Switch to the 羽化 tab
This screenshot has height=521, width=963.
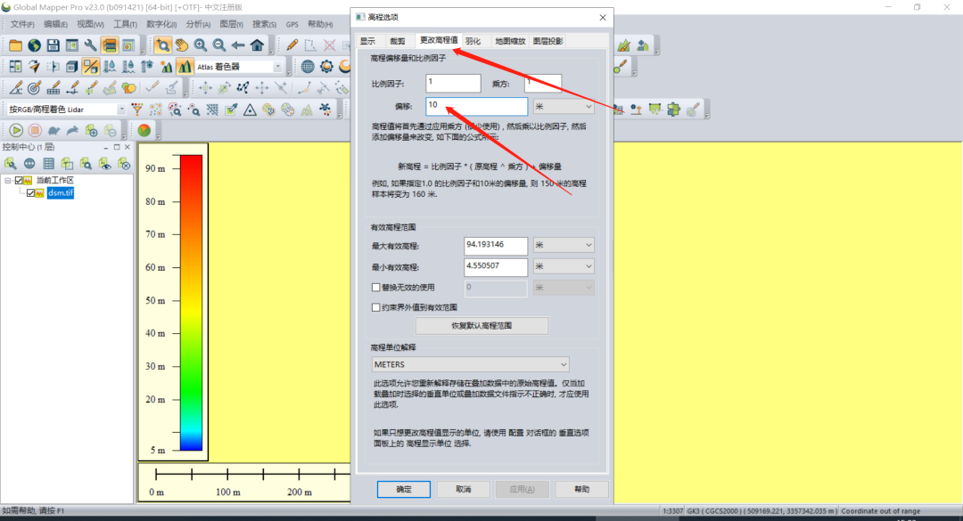pos(473,41)
